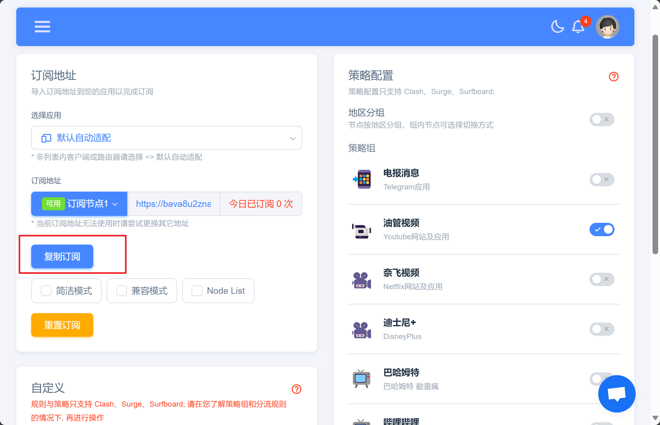This screenshot has width=660, height=425.
Task: Enable the 奈飞视频 strategy toggle
Action: click(602, 279)
